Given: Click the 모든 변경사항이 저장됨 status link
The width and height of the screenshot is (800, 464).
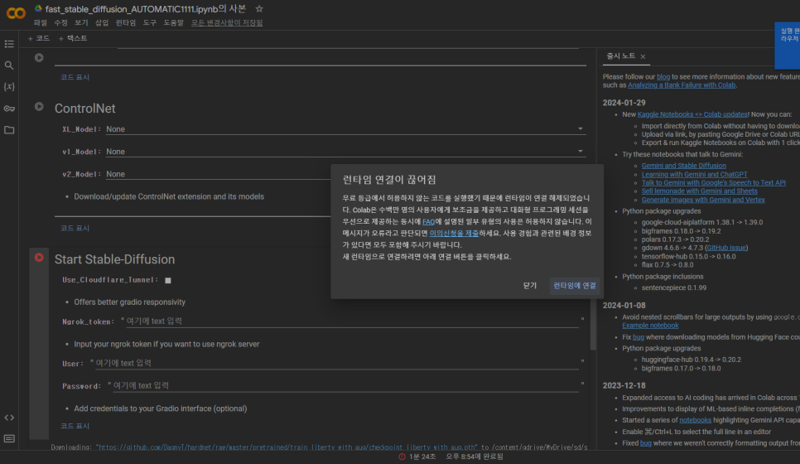Looking at the screenshot, I should 227,22.
